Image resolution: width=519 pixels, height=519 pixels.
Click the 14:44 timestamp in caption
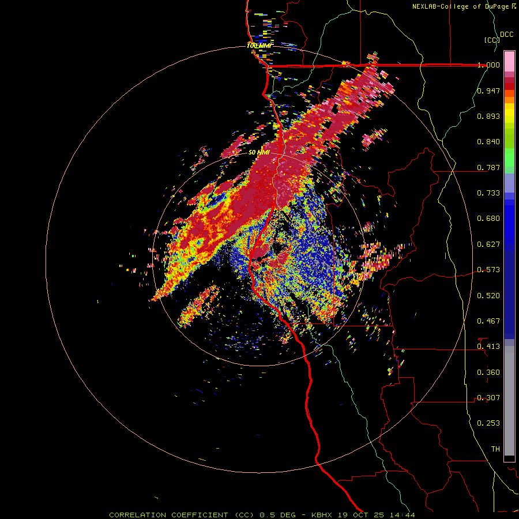[403, 515]
